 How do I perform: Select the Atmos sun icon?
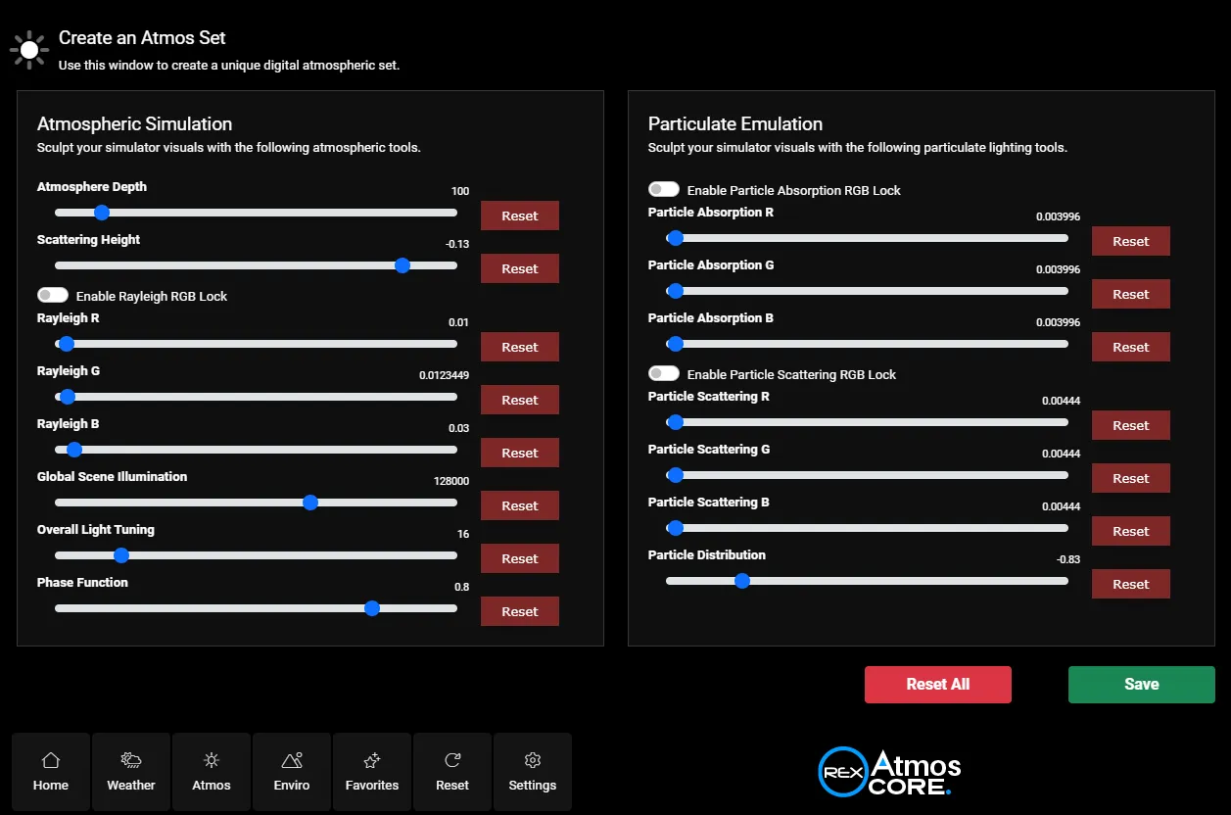pyautogui.click(x=212, y=761)
